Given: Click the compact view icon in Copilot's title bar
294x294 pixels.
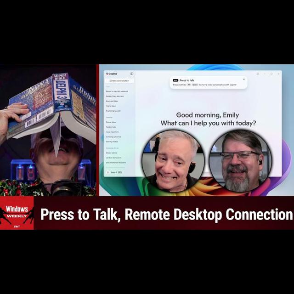Looking at the screenshot, I should point(258,74).
